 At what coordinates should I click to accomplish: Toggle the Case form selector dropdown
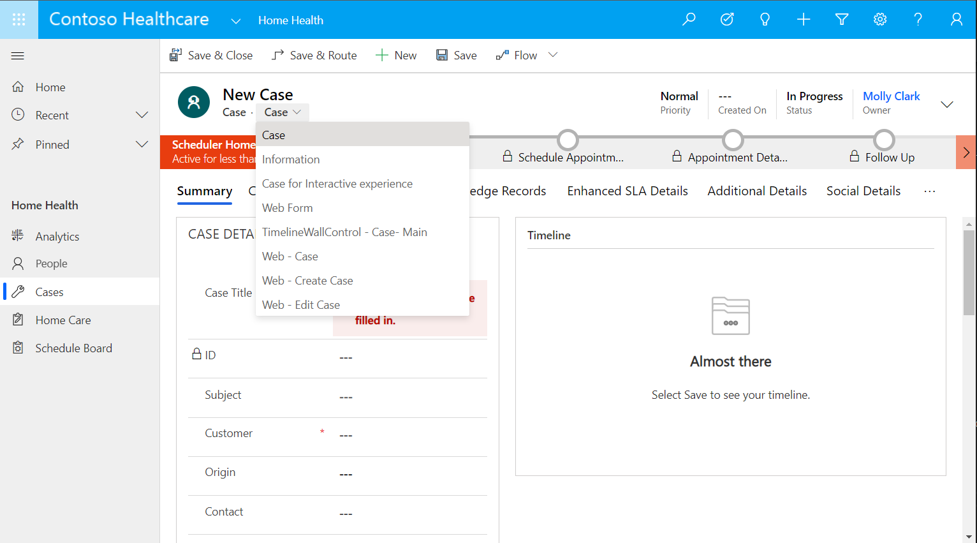coord(283,112)
